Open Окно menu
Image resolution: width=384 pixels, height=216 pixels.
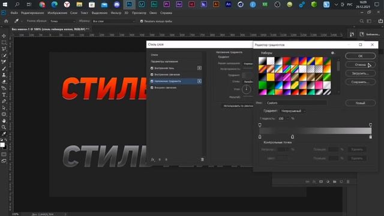153,13
